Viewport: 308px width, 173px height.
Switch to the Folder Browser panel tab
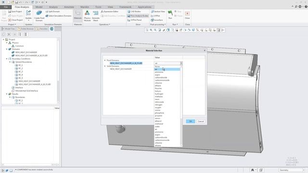tap(26, 29)
